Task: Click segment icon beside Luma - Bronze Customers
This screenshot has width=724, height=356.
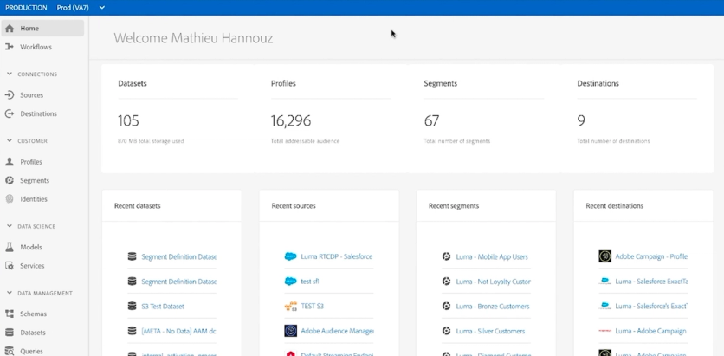Action: [447, 306]
